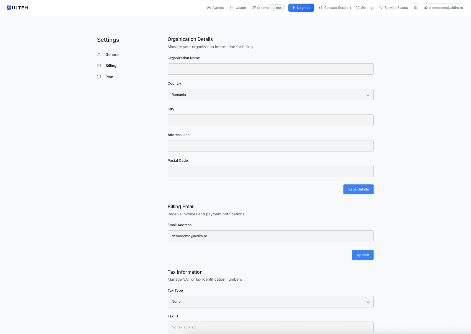Open the account menu for demodemo@aldim.ro
The width and height of the screenshot is (471, 334).
pos(444,8)
